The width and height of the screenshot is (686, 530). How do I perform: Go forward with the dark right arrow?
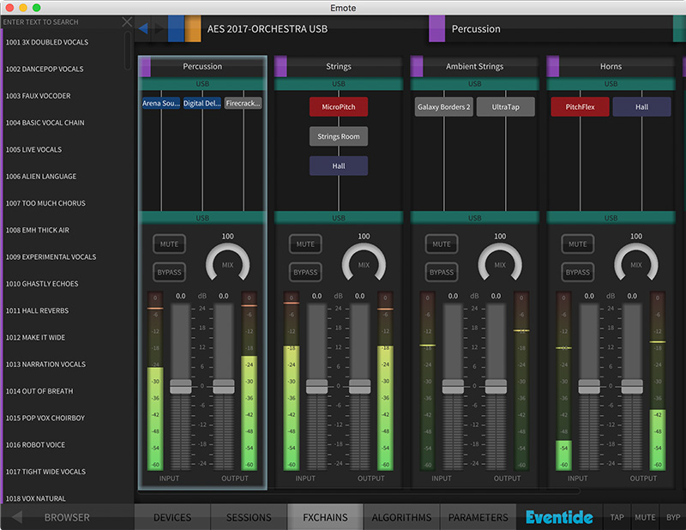(x=159, y=29)
